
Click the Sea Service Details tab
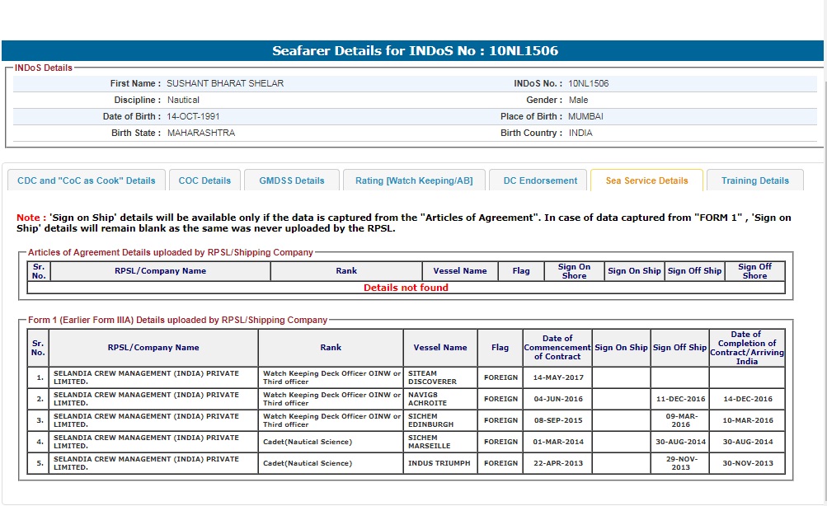(646, 180)
